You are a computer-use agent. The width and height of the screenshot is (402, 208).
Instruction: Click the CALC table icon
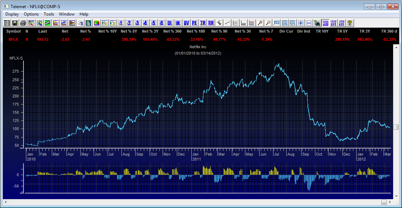pyautogui.click(x=293, y=23)
